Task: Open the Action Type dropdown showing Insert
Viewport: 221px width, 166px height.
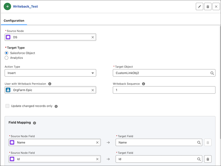Action: point(50,73)
